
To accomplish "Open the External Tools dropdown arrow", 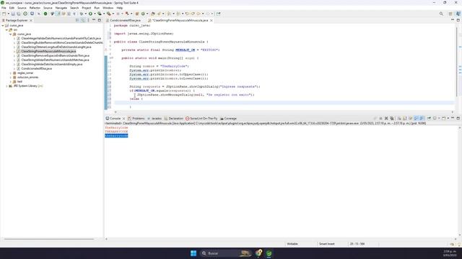I will [113, 14].
